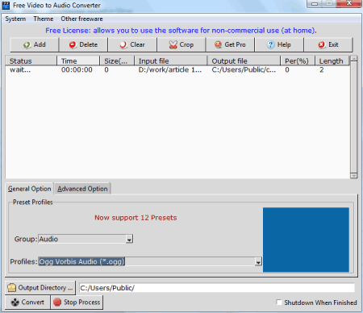This screenshot has width=363, height=313.
Task: Open the System menu
Action: (15, 19)
